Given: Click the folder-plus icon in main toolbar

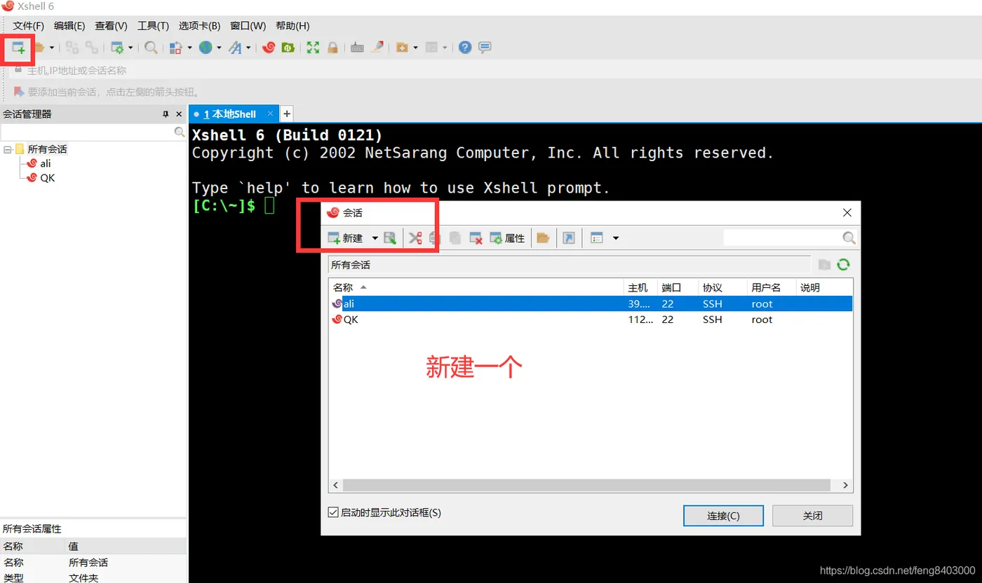Looking at the screenshot, I should [402, 48].
